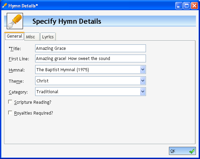The image size is (200, 159).
Task: Open the Theme dropdown list
Action: pos(143,81)
